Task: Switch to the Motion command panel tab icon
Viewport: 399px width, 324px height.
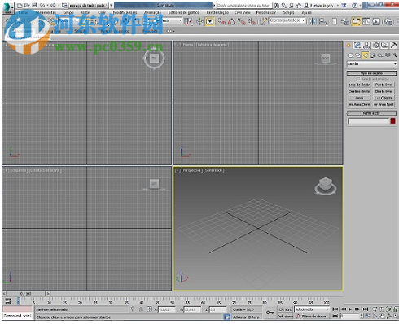Action: tap(375, 45)
